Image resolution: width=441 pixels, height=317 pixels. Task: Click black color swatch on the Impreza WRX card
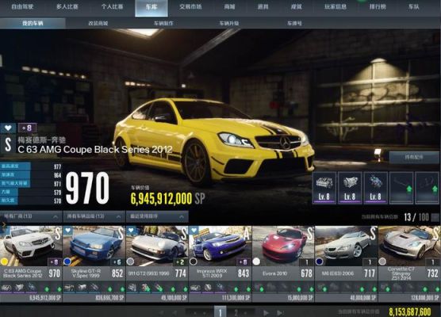coord(194,262)
